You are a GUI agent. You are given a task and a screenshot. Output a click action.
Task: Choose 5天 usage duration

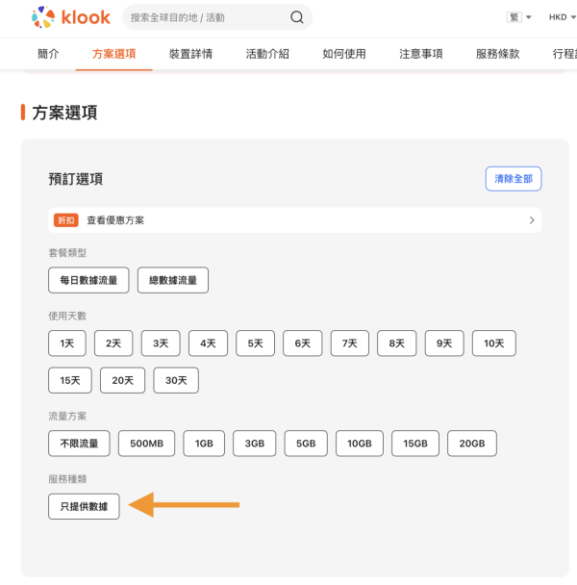(x=256, y=343)
